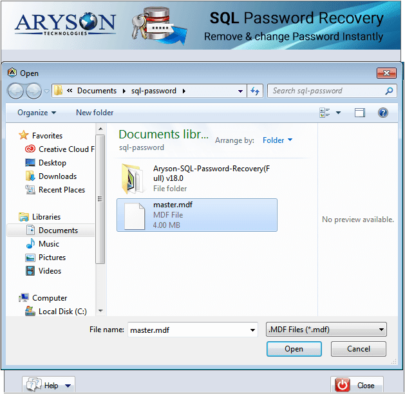Image resolution: width=405 pixels, height=394 pixels.
Task: Open the Arrange by Folder dropdown
Action: click(x=278, y=140)
